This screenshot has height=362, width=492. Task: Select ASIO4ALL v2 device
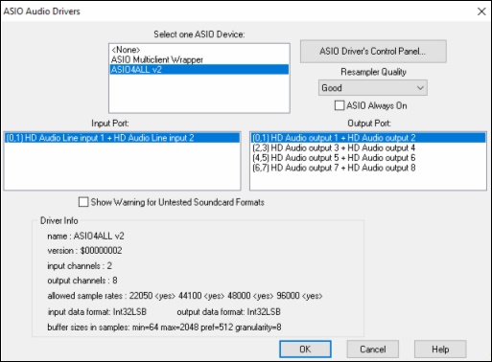[x=199, y=70]
